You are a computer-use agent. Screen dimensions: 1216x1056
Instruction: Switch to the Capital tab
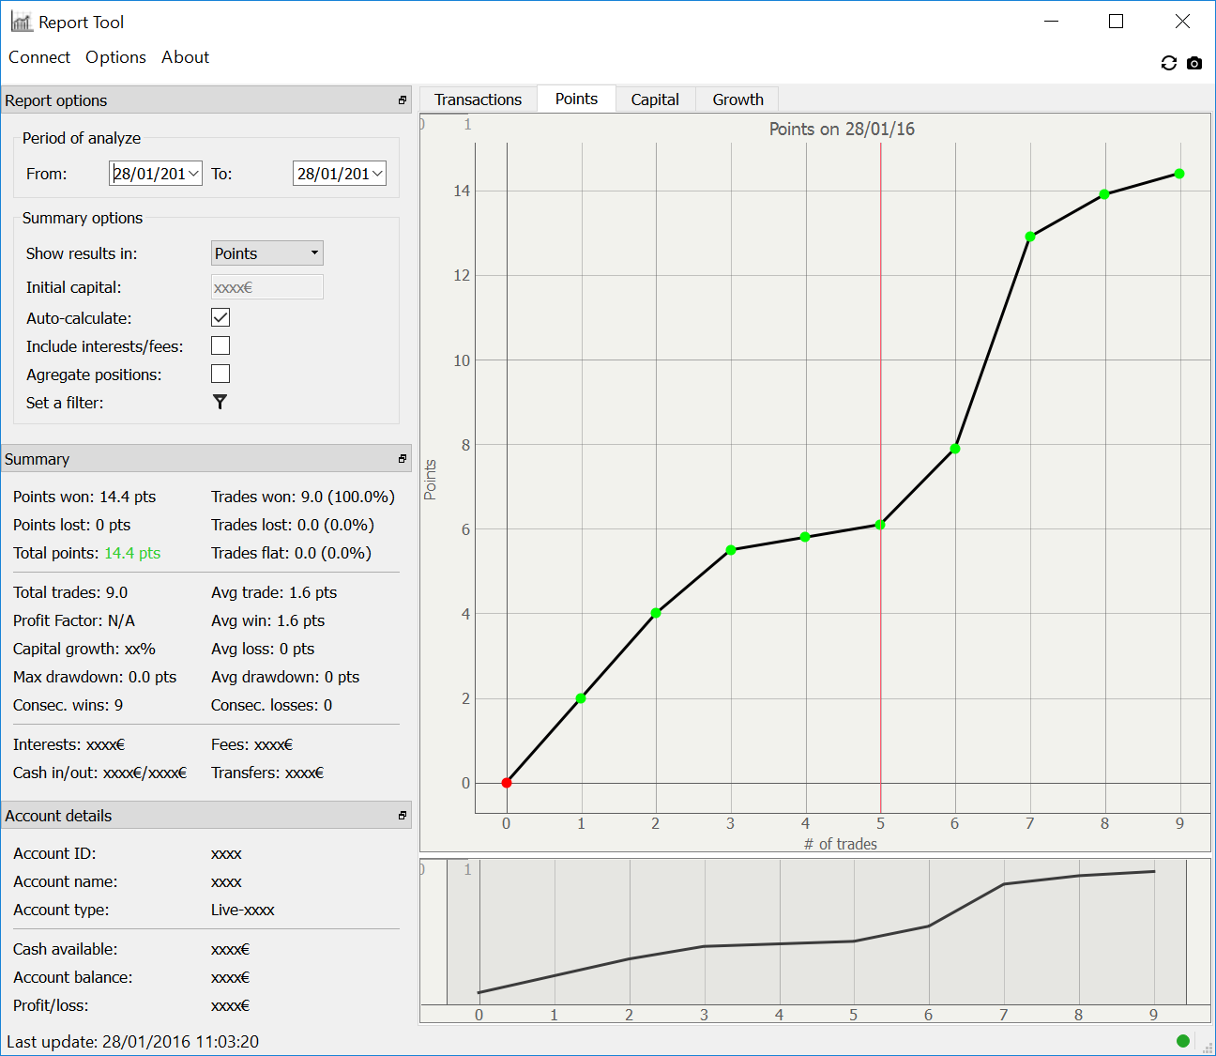click(x=654, y=99)
